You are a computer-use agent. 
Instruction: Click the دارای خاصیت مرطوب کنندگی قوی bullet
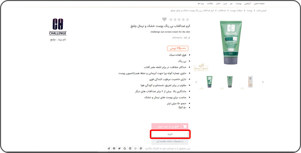[x=168, y=79]
